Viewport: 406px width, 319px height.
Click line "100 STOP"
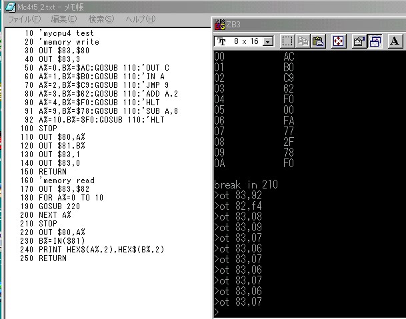click(x=39, y=129)
